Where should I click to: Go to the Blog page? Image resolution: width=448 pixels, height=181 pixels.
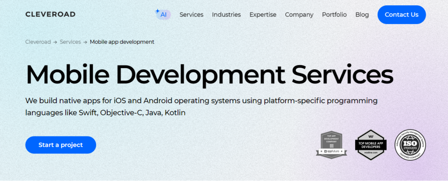point(362,14)
